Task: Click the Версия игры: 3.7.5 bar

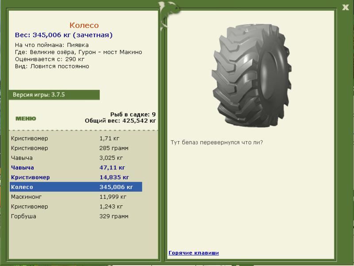Action: pos(54,95)
